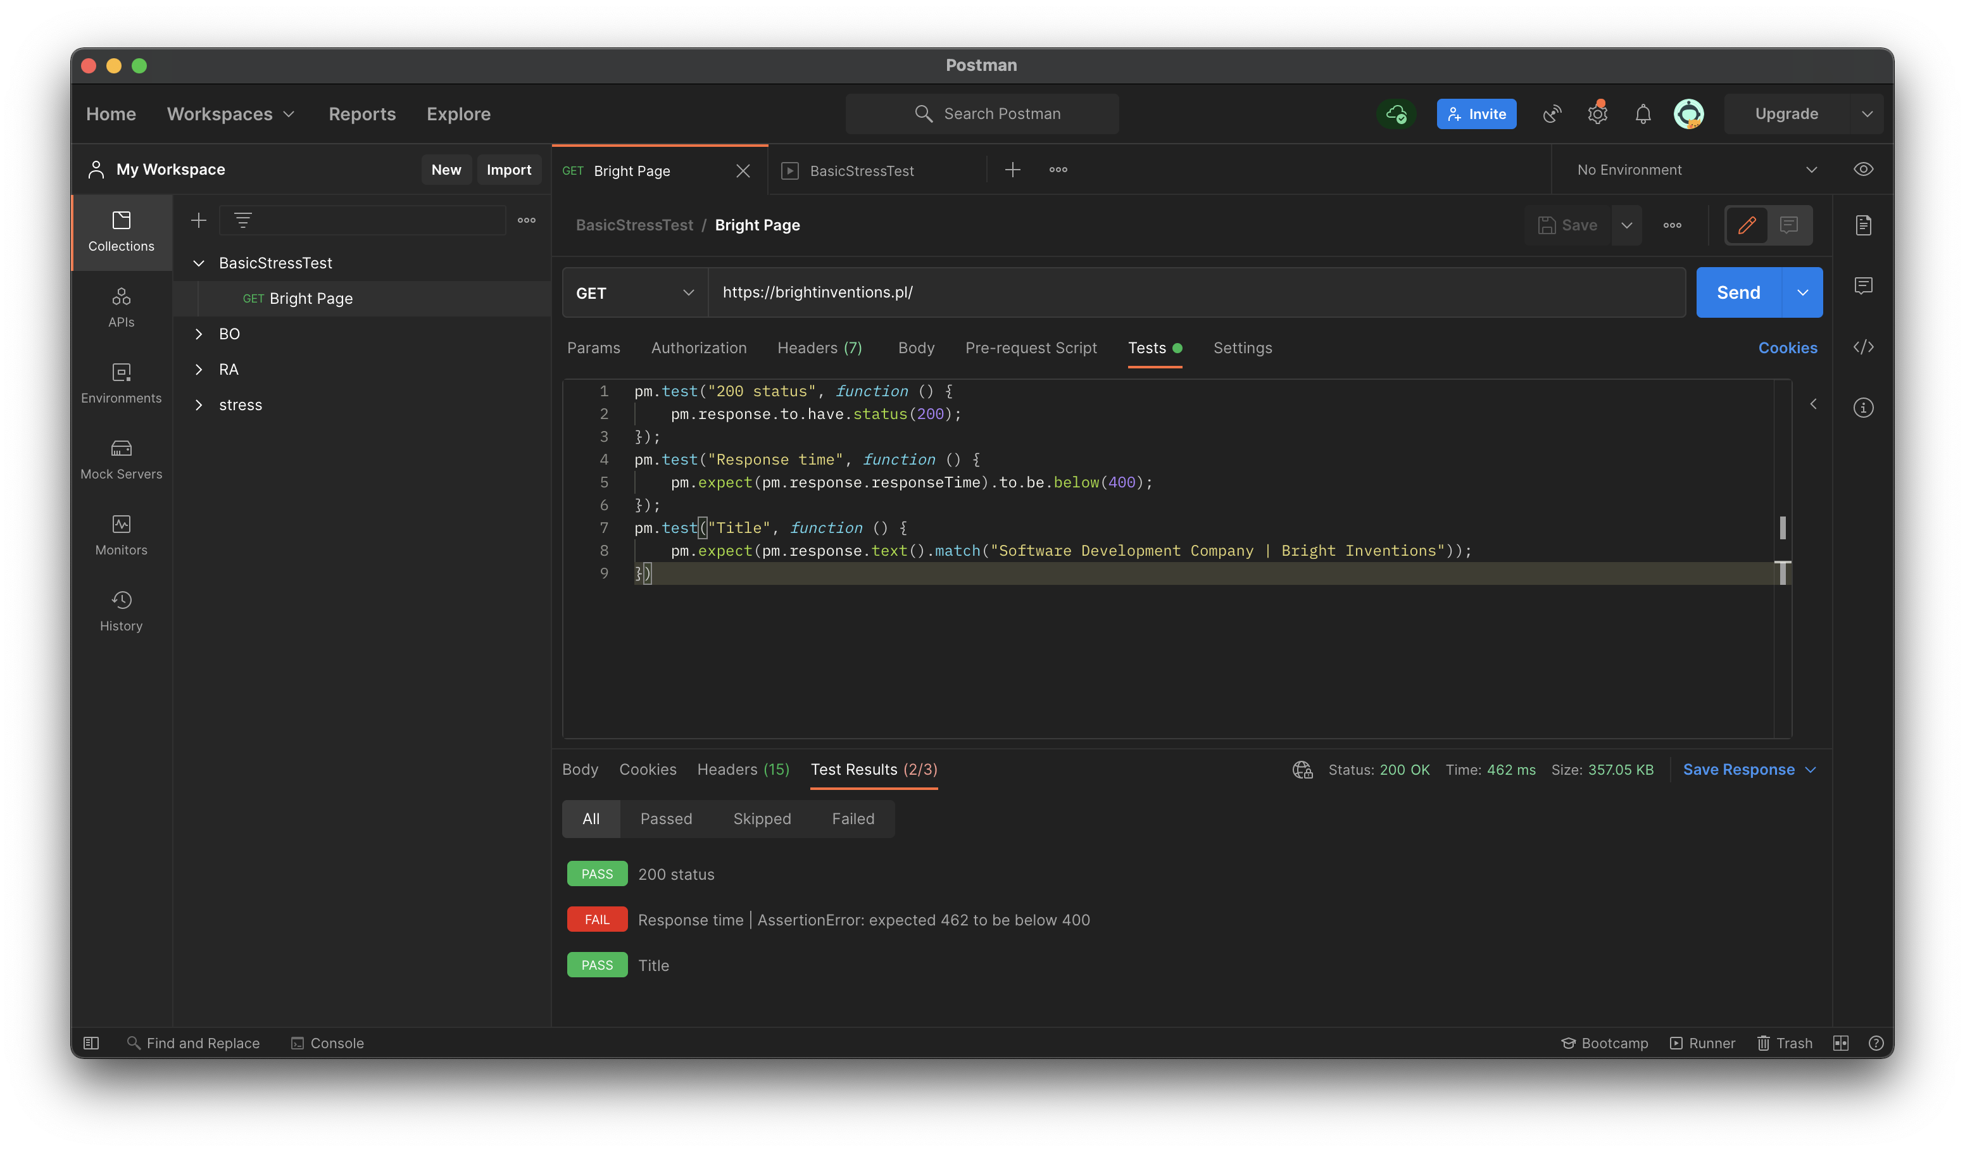Switch to the Authorization tab
Viewport: 1965px width, 1152px height.
tap(699, 347)
